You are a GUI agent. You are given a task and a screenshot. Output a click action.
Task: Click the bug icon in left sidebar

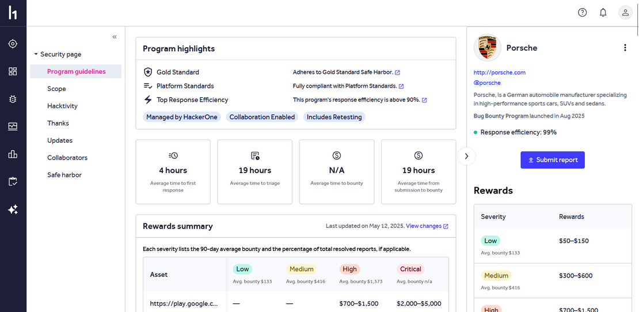click(13, 99)
